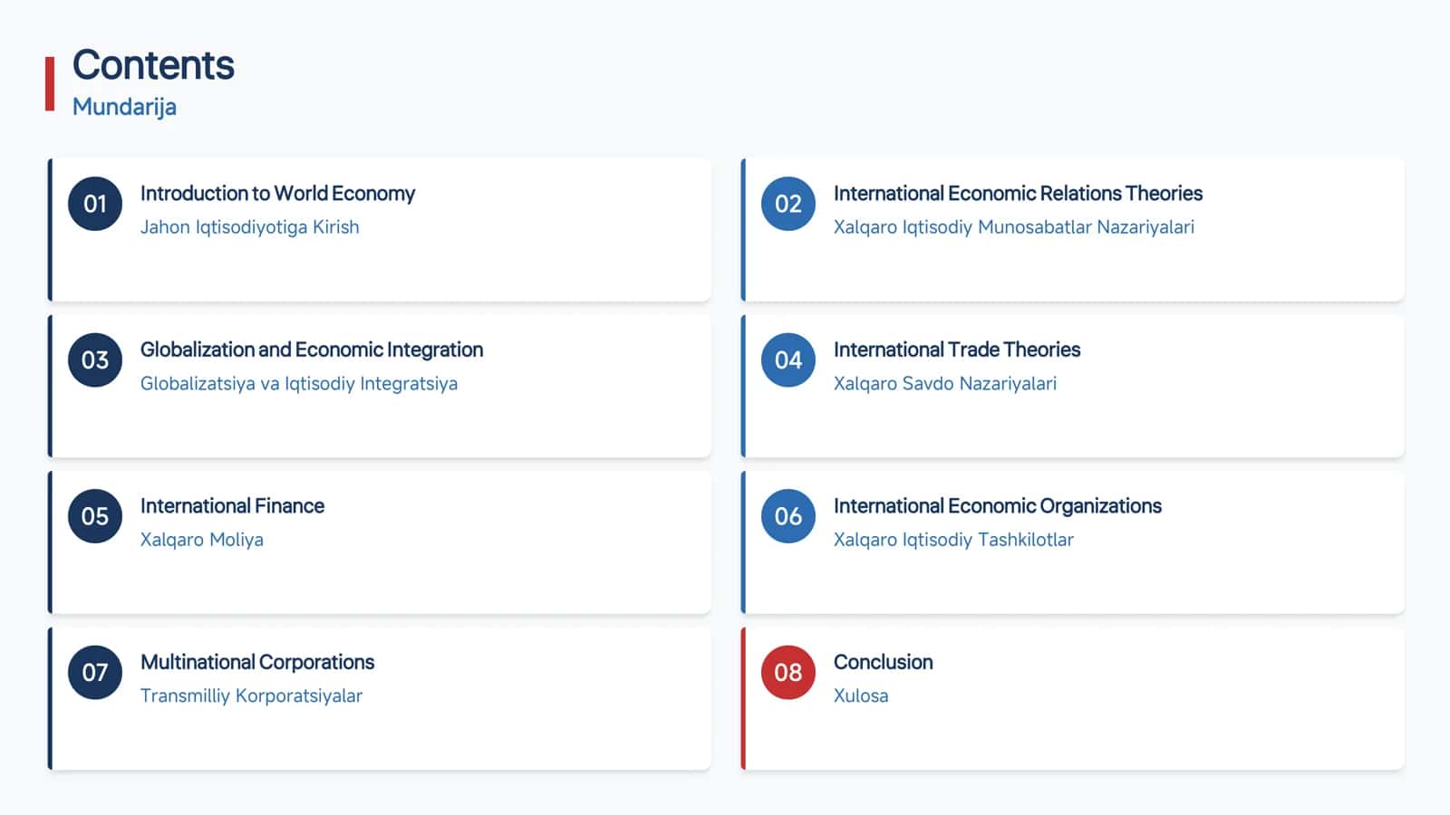
Task: Select the red 08 badge
Action: coord(788,673)
